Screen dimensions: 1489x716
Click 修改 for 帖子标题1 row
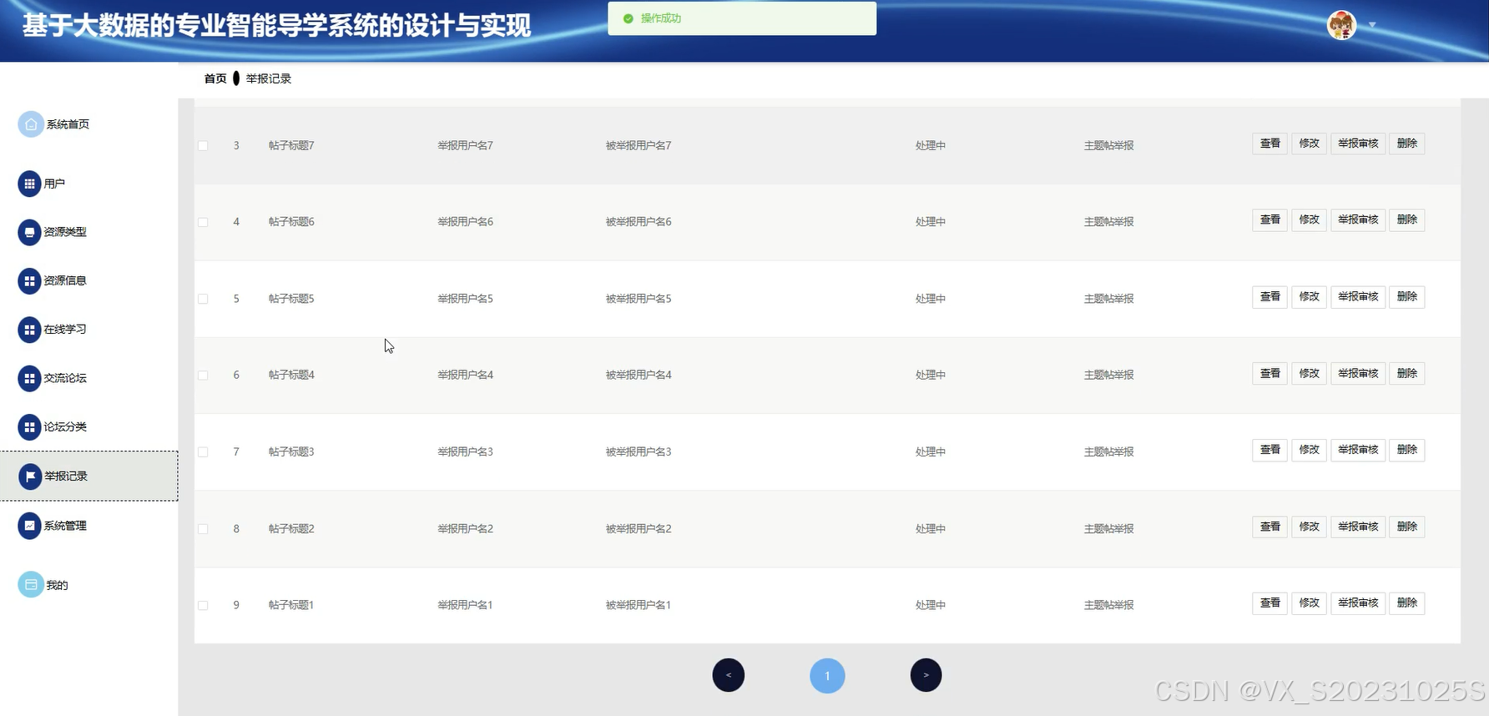pyautogui.click(x=1309, y=603)
